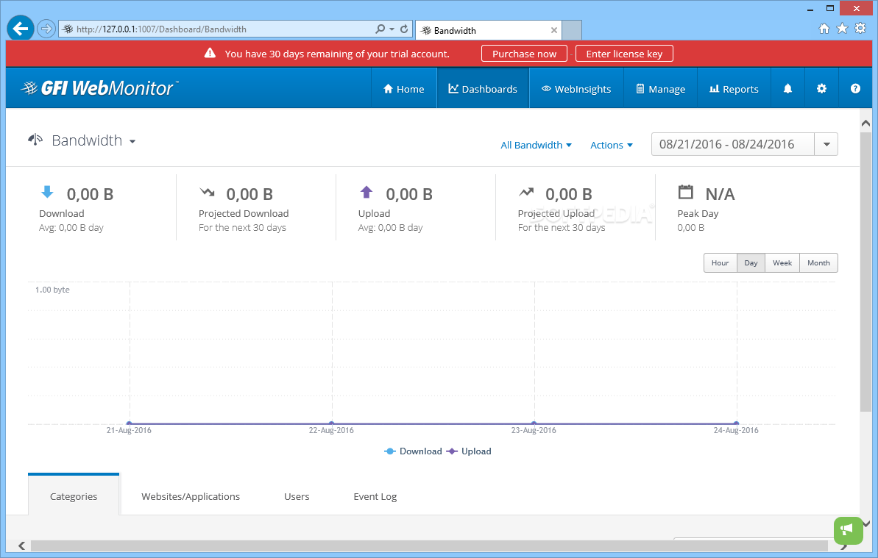Click the vertical scrollbar up arrow
Screen dimensions: 878x558
pyautogui.click(x=865, y=123)
